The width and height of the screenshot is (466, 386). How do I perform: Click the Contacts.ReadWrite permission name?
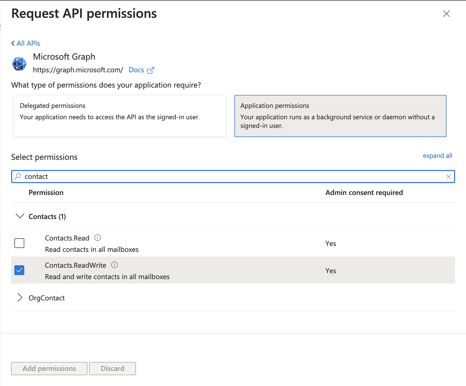click(x=75, y=265)
